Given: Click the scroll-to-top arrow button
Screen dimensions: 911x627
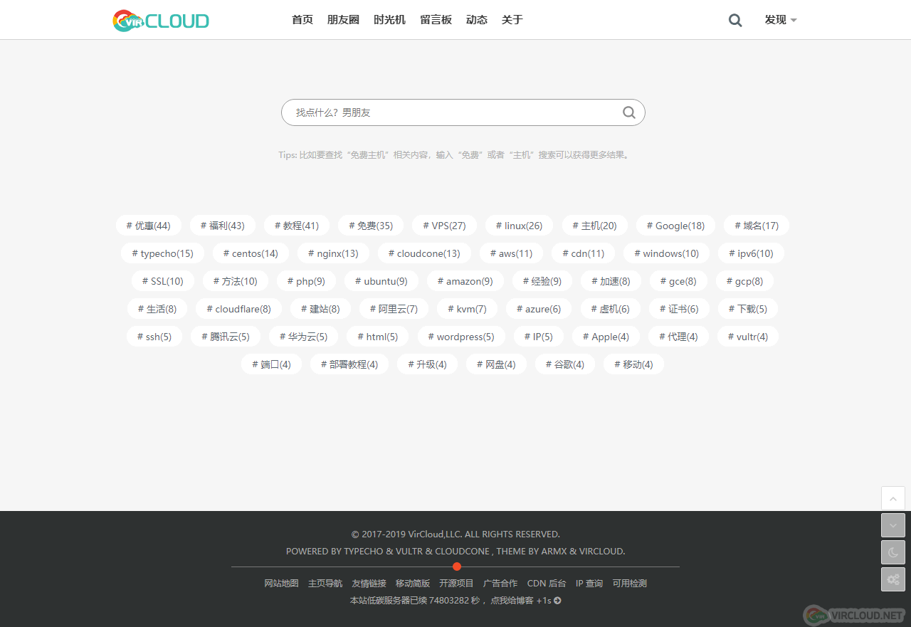Looking at the screenshot, I should click(893, 498).
